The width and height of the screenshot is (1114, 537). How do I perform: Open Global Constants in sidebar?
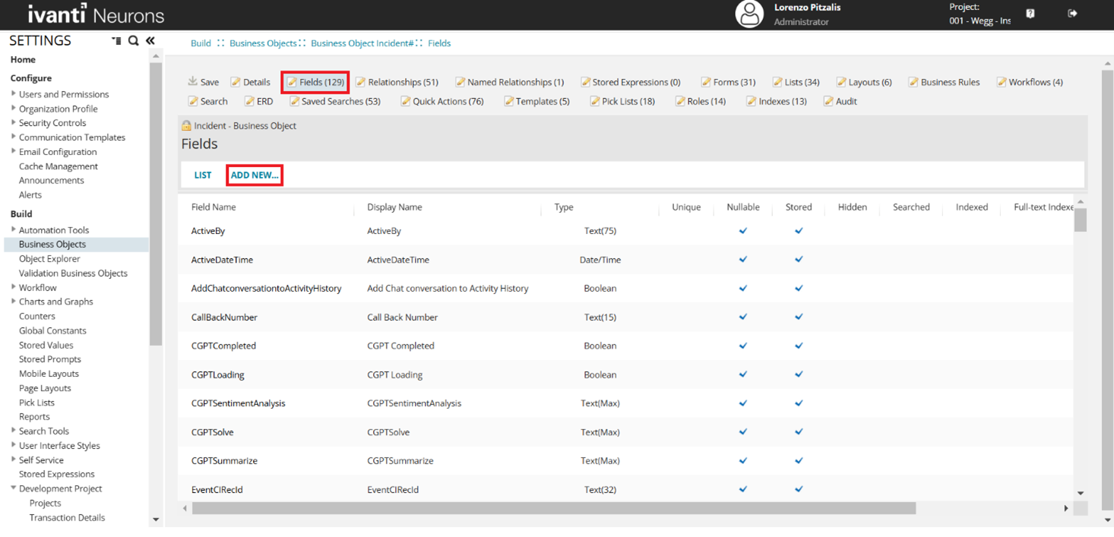point(52,330)
